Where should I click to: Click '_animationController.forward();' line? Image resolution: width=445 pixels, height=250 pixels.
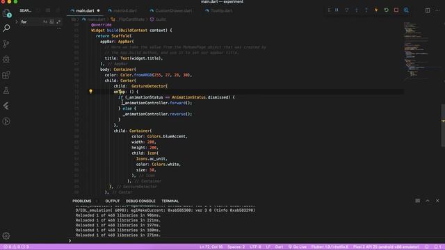click(158, 103)
